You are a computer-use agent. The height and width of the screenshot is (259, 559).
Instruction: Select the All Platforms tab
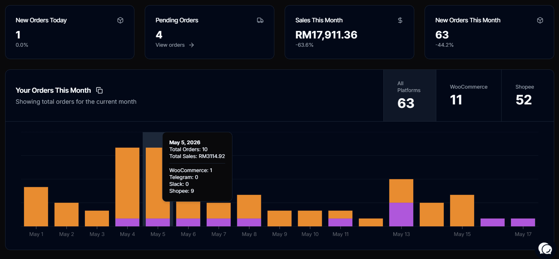[410, 95]
